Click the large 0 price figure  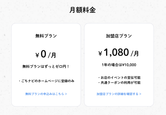(x=43, y=54)
